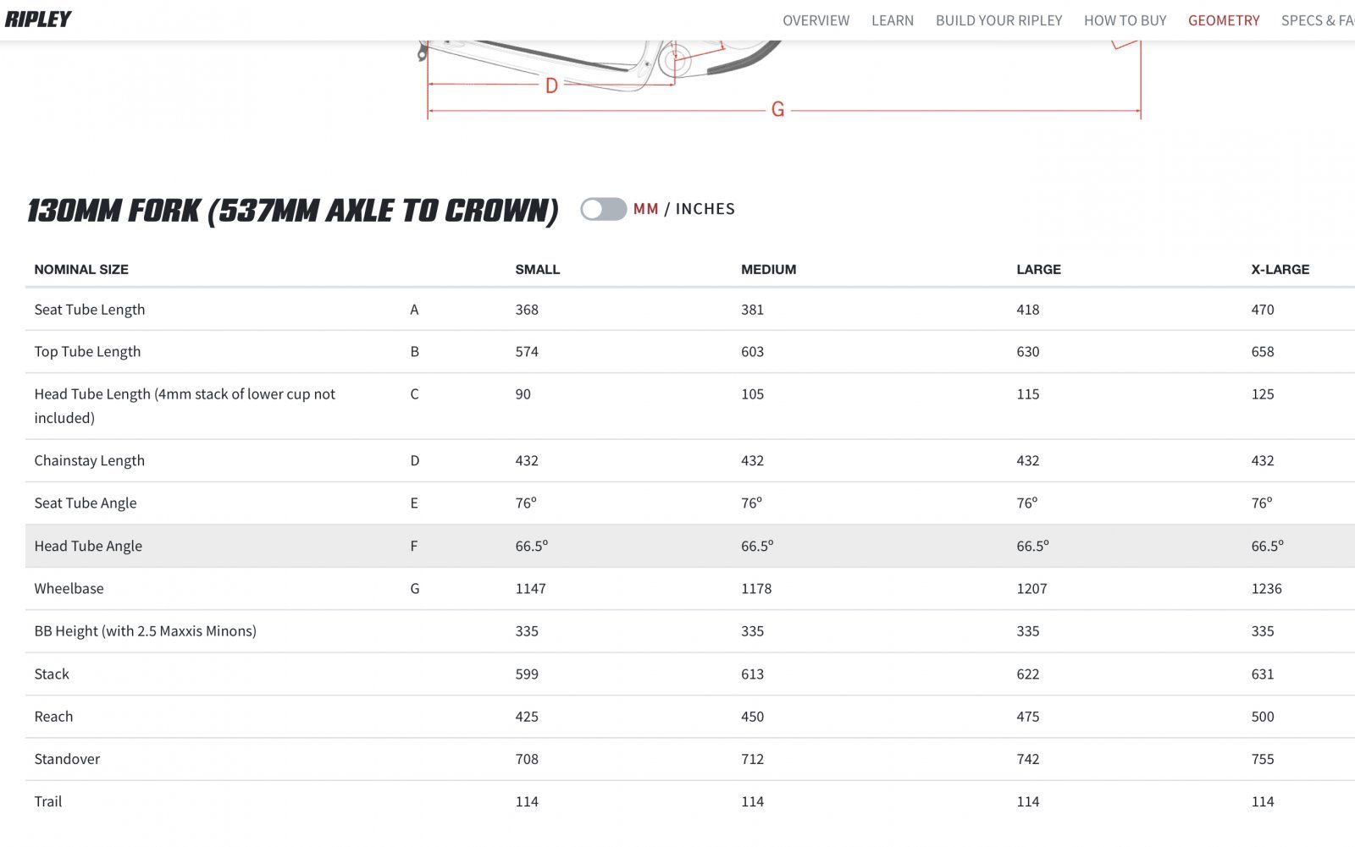Open Build Your Ripley page
The height and width of the screenshot is (847, 1355).
pos(998,20)
